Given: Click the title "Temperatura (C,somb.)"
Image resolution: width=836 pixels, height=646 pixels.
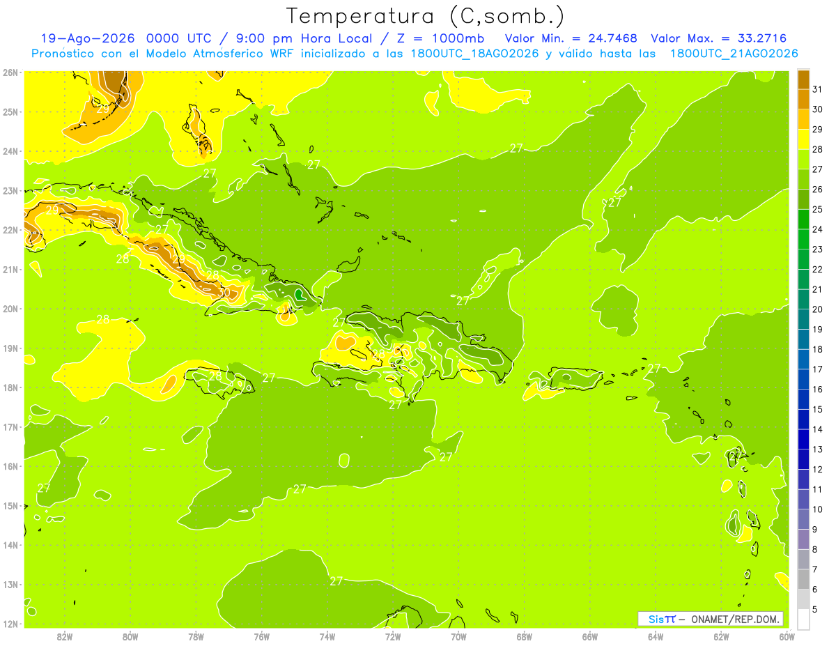Looking at the screenshot, I should pos(426,17).
